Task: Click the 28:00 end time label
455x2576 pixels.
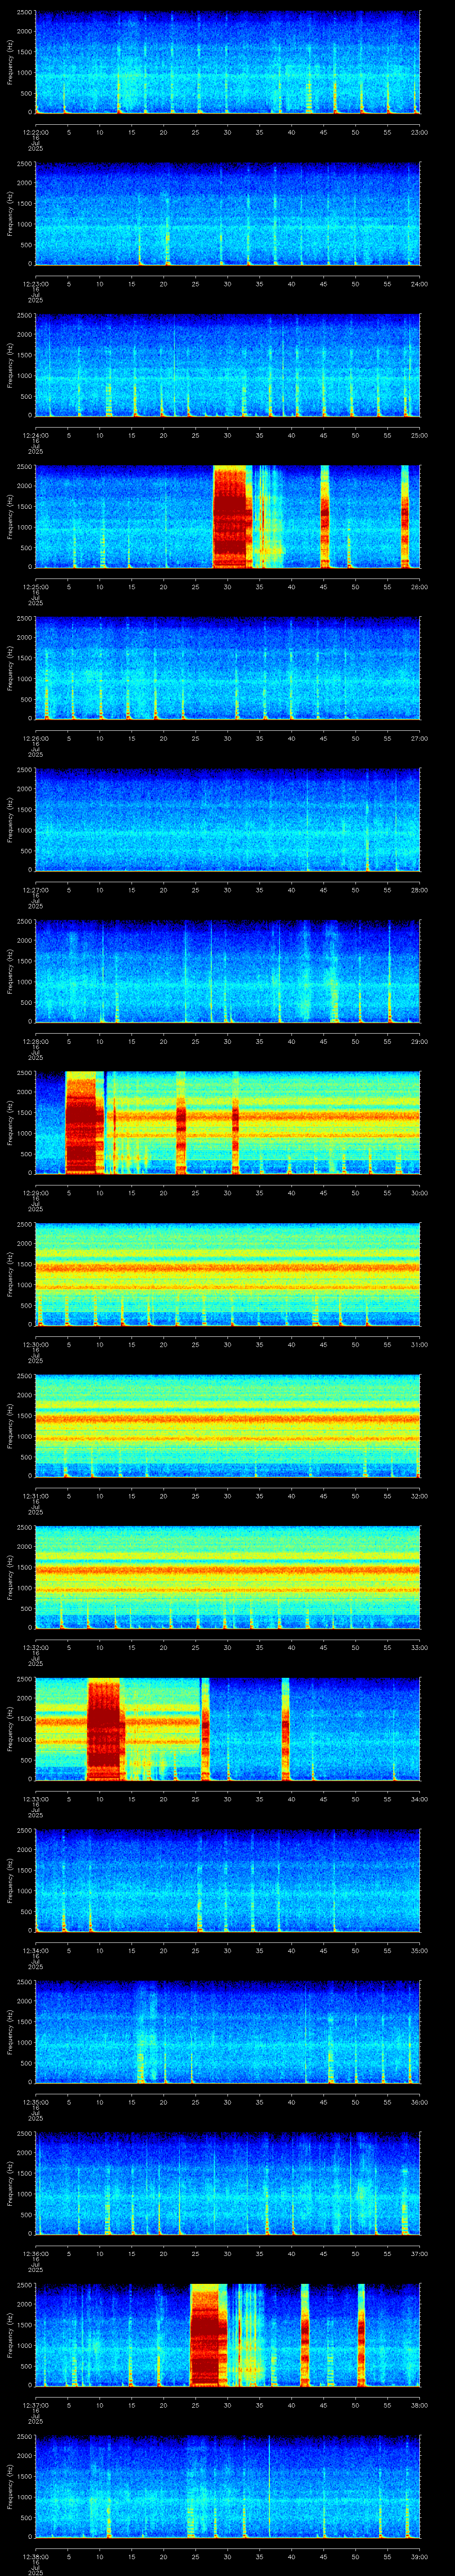Action: pyautogui.click(x=419, y=890)
